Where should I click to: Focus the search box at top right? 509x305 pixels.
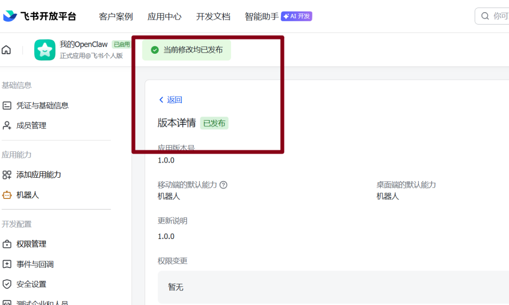(495, 16)
